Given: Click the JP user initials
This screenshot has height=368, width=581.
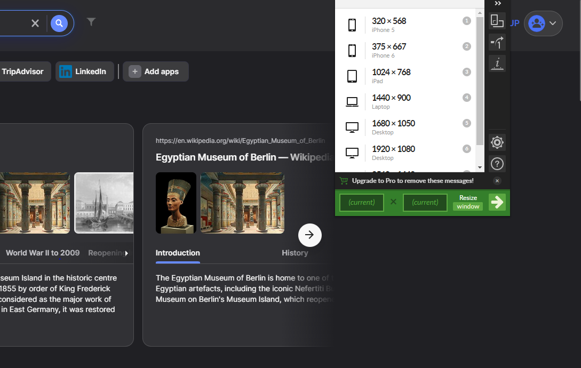Looking at the screenshot, I should pos(515,23).
